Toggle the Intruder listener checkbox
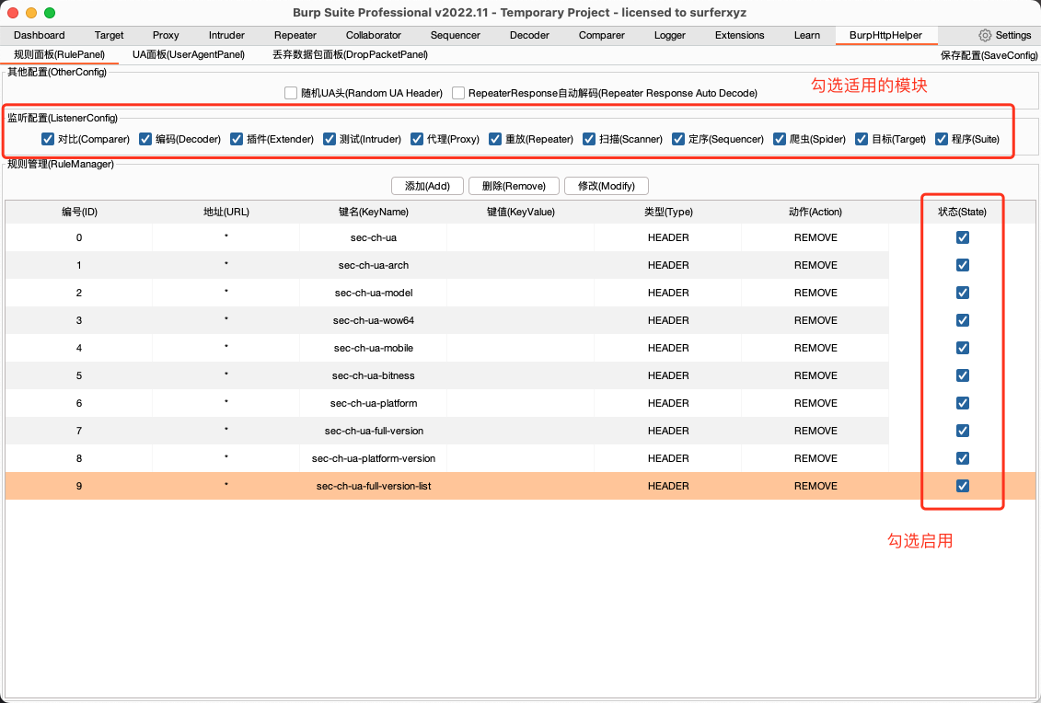Image resolution: width=1041 pixels, height=703 pixels. click(330, 139)
